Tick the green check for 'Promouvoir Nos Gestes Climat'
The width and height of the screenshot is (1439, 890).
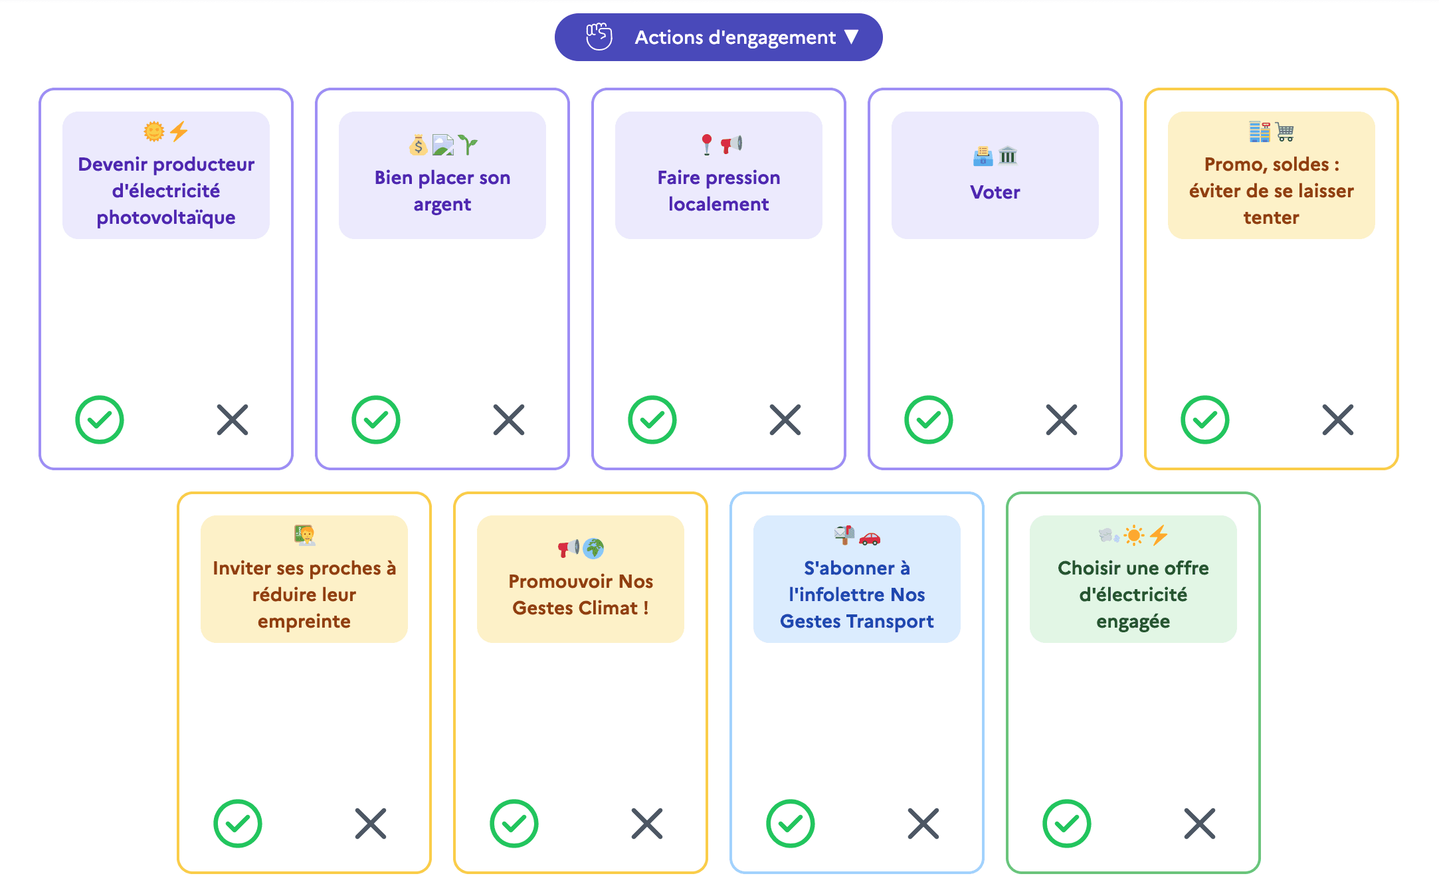coord(514,824)
